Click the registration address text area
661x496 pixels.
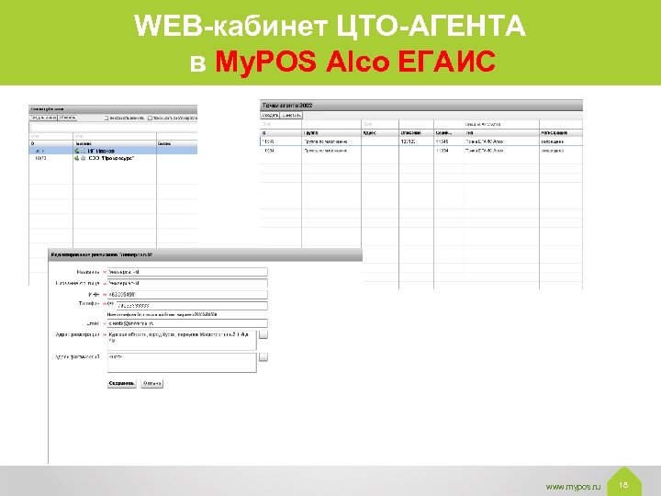[182, 341]
